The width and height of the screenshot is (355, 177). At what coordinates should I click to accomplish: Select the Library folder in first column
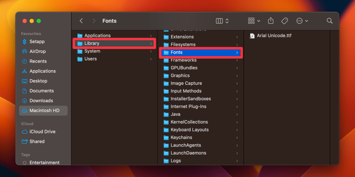[x=92, y=43]
